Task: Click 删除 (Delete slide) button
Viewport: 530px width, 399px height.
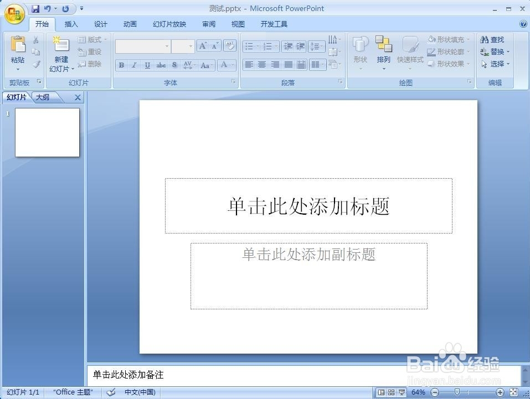Action: point(92,63)
